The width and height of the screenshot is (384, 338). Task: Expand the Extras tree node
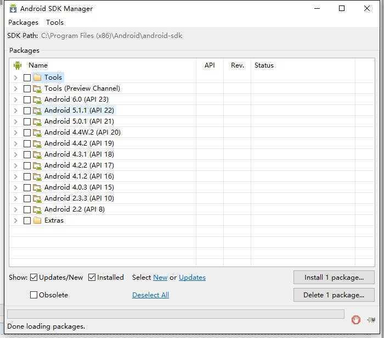16,220
